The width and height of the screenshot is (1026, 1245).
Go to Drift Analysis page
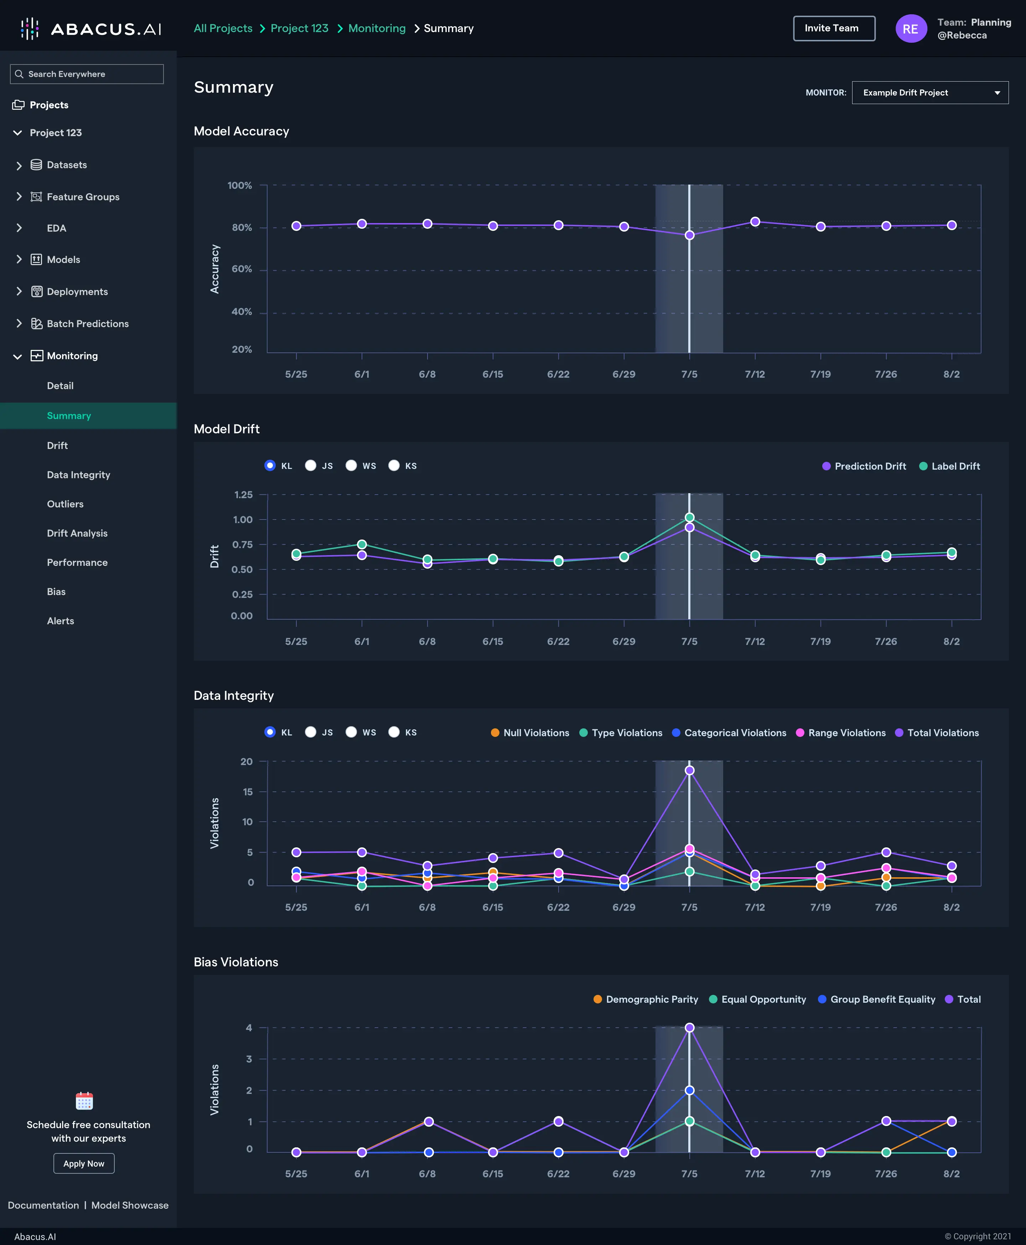(77, 533)
